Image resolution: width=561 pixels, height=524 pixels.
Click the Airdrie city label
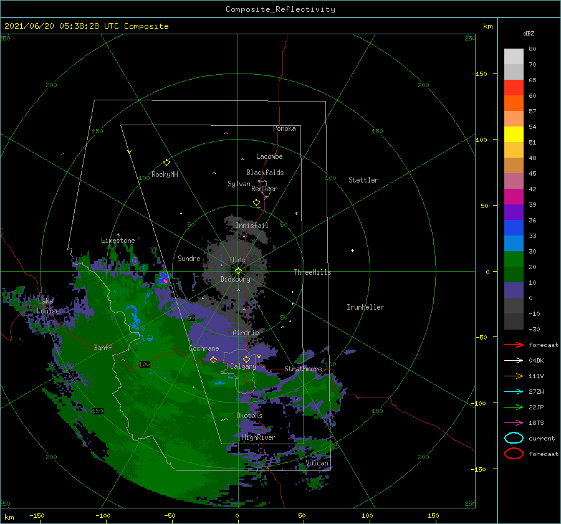click(246, 333)
